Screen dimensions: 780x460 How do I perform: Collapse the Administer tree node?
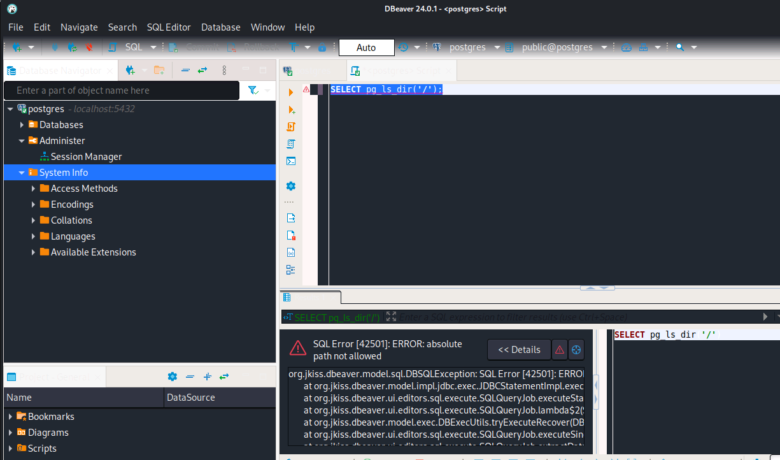pyautogui.click(x=22, y=141)
